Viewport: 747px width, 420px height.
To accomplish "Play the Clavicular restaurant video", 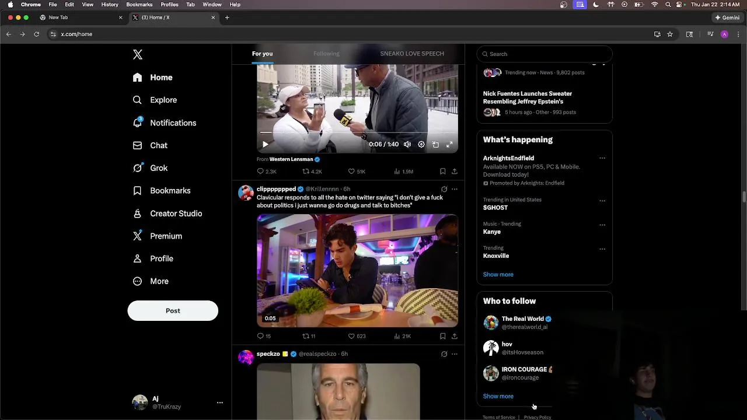I will tap(357, 270).
